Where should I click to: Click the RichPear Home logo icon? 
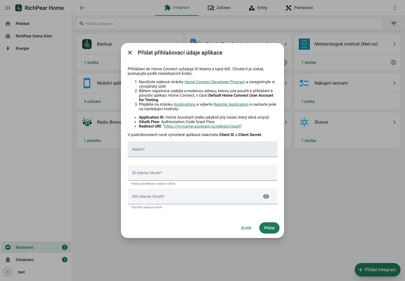(x=19, y=8)
